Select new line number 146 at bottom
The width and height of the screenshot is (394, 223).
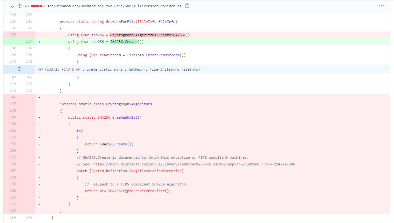(x=29, y=218)
